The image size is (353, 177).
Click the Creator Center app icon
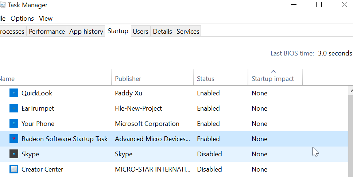[14, 169]
